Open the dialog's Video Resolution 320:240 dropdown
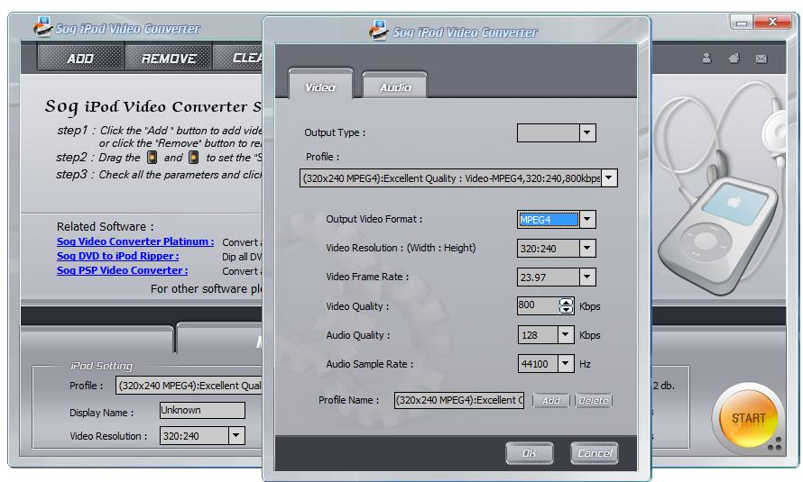Viewport: 803px width, 482px height. point(587,249)
